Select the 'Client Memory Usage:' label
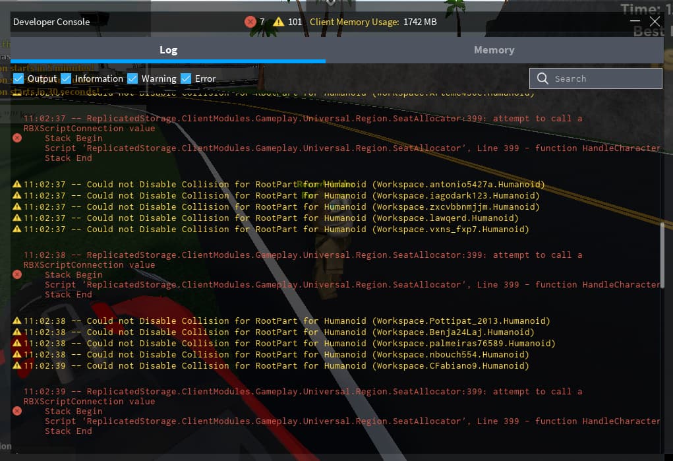Image resolution: width=673 pixels, height=461 pixels. [x=355, y=22]
